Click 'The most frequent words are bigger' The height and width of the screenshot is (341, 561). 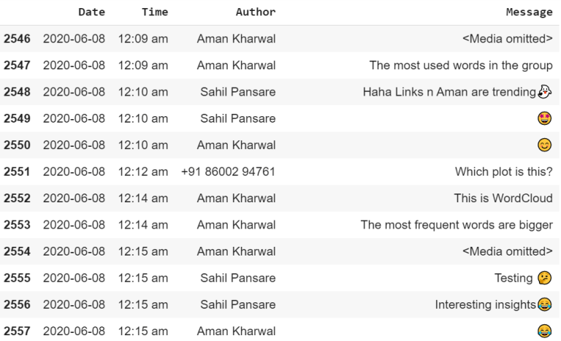(457, 225)
